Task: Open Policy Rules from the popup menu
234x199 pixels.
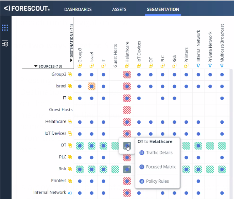Action: click(154, 181)
